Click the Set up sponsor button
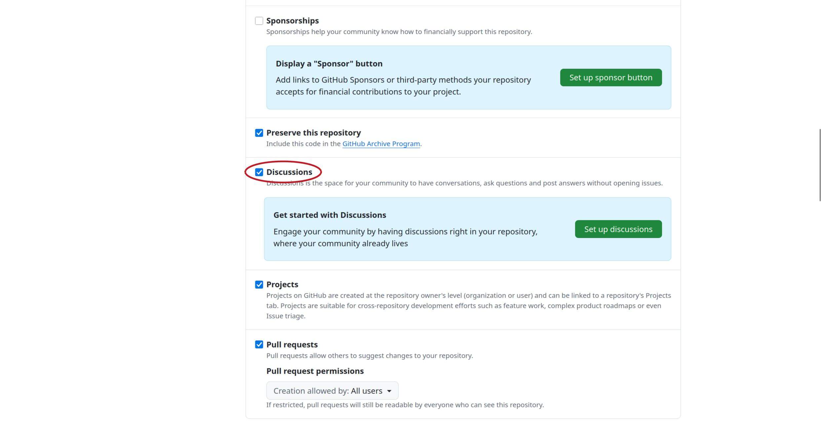This screenshot has height=434, width=821. point(611,78)
